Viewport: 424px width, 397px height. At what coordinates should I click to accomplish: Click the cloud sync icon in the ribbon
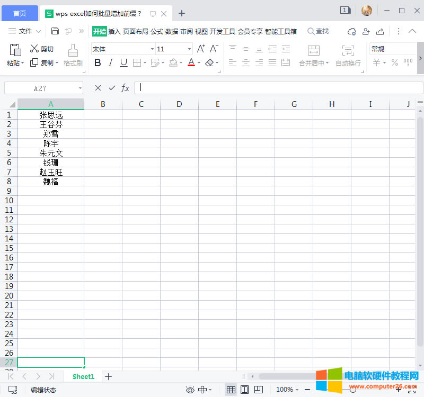click(351, 31)
